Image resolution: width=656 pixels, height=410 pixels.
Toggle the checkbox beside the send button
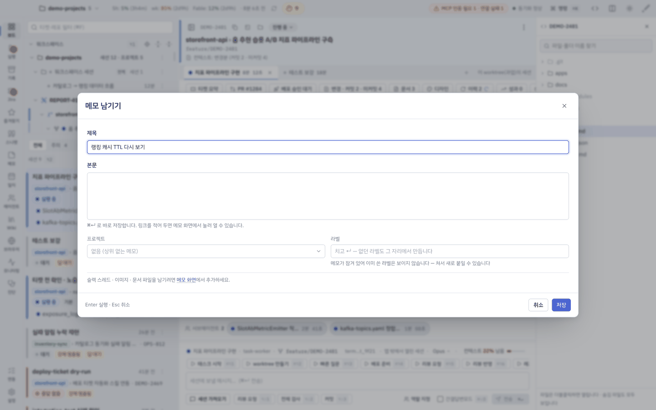(x=440, y=399)
